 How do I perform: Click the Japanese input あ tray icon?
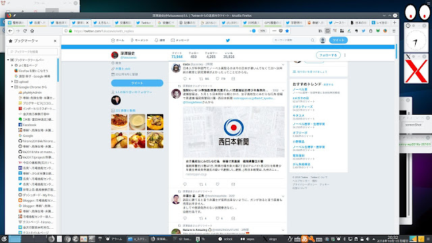(304, 238)
